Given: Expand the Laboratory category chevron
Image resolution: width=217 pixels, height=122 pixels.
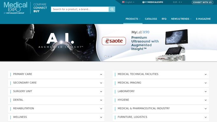Looking at the screenshot, I should click(x=206, y=91).
